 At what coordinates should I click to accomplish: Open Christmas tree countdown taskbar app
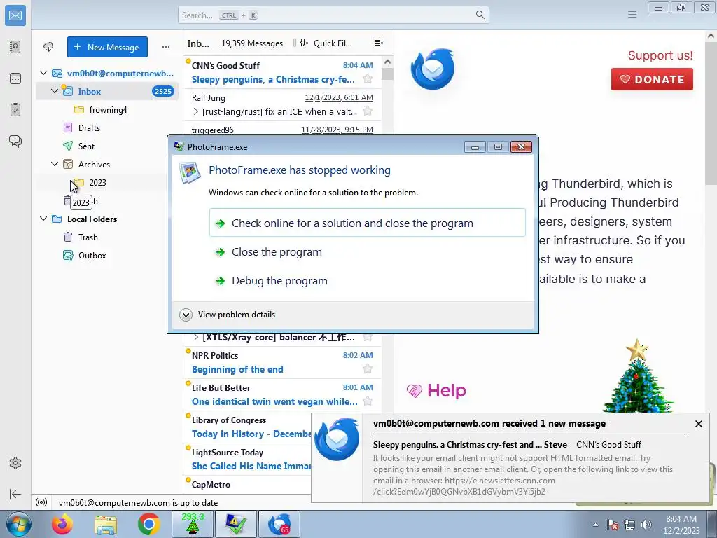193,524
